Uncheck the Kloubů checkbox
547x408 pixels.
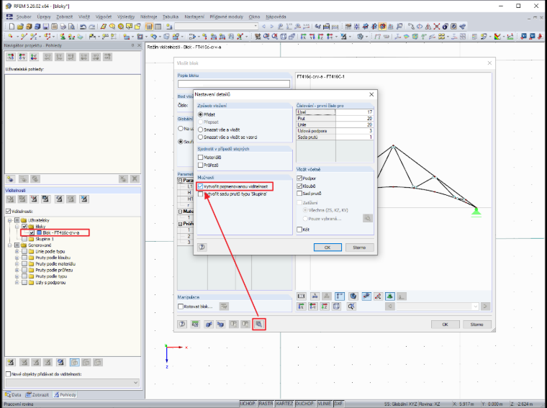(299, 186)
